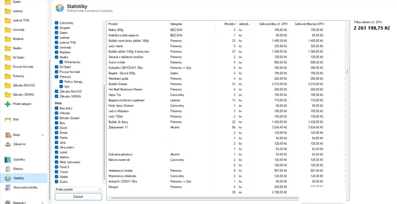Open the Potraviny folder icon in sidebar

(7, 76)
